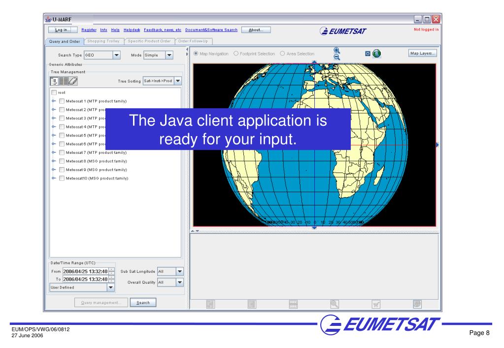Check the Meteosat 8 checkbox
This screenshot has width=504, height=348.
(62, 161)
